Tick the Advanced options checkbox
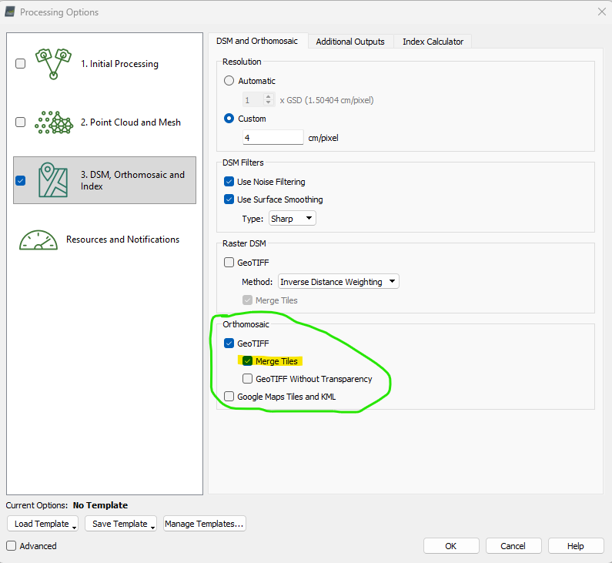Screen dimensions: 612x563 [12, 546]
